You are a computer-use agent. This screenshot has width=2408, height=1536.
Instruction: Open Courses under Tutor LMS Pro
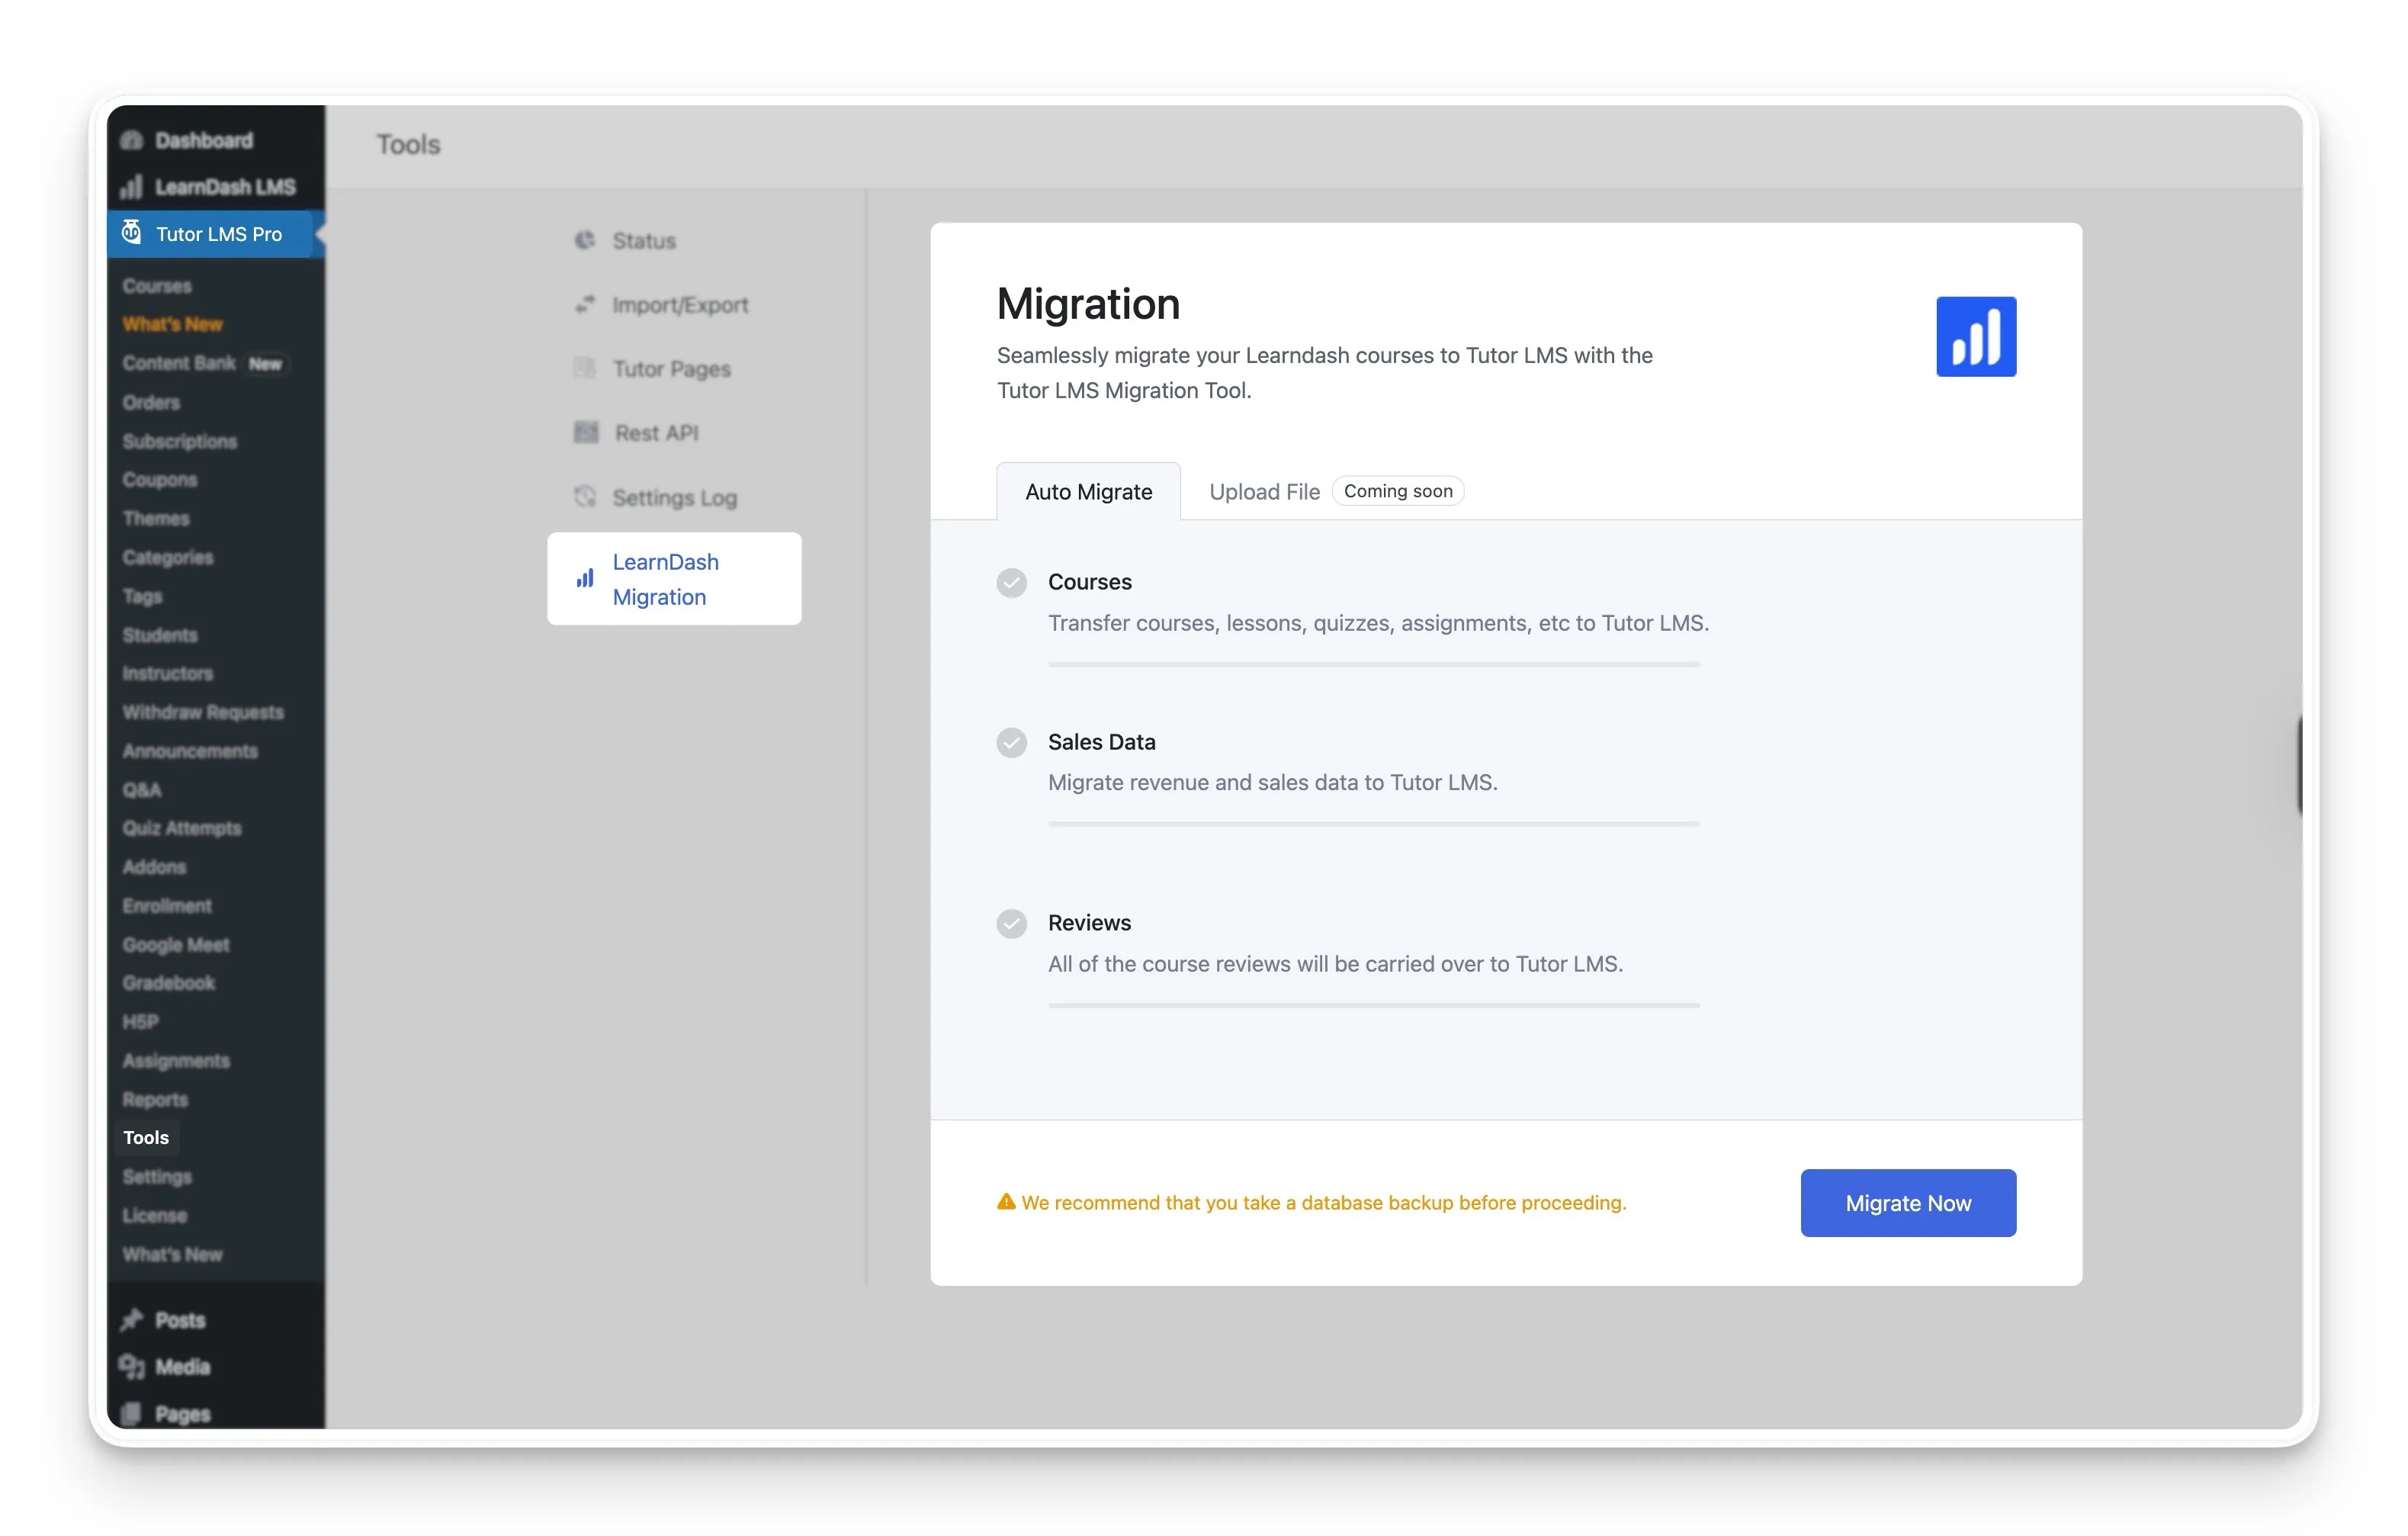point(157,285)
